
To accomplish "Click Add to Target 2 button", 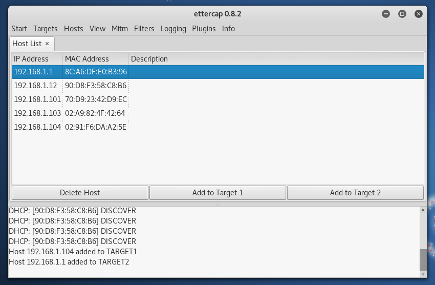I will (355, 193).
